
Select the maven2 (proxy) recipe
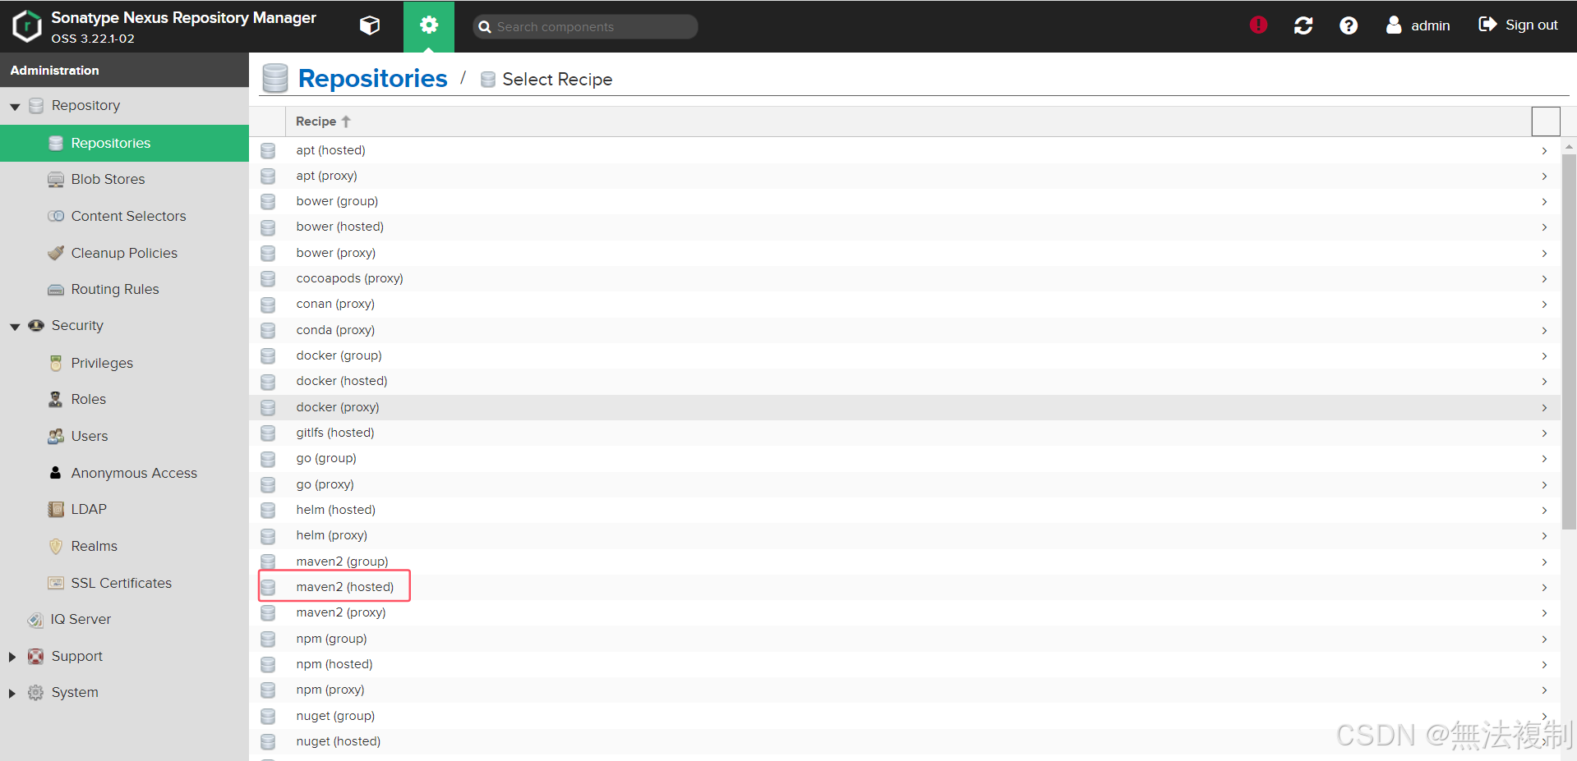[905, 612]
